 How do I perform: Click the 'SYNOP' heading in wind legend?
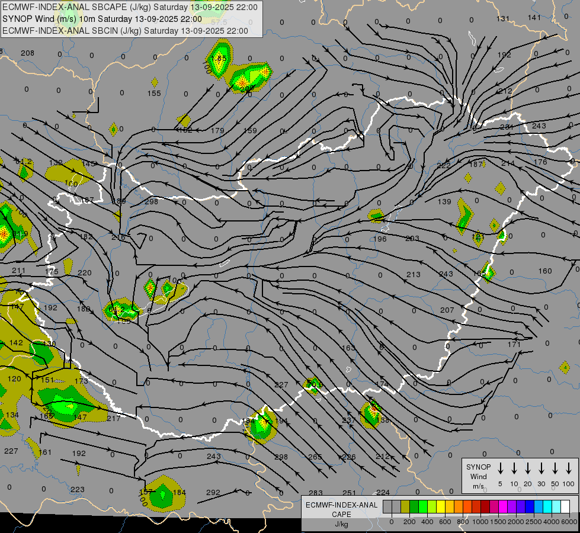tap(478, 467)
